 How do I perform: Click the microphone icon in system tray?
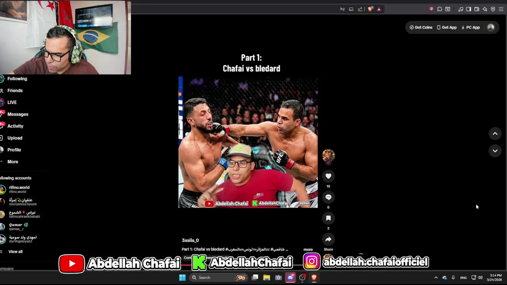453,277
